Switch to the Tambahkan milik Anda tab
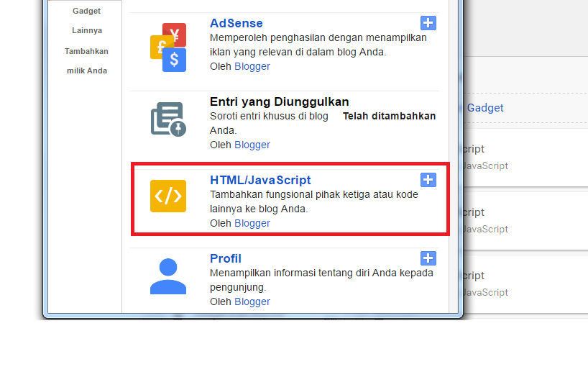The height and width of the screenshot is (372, 588). click(x=87, y=61)
